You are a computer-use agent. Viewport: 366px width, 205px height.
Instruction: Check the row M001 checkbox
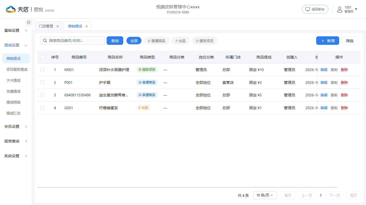(43, 70)
